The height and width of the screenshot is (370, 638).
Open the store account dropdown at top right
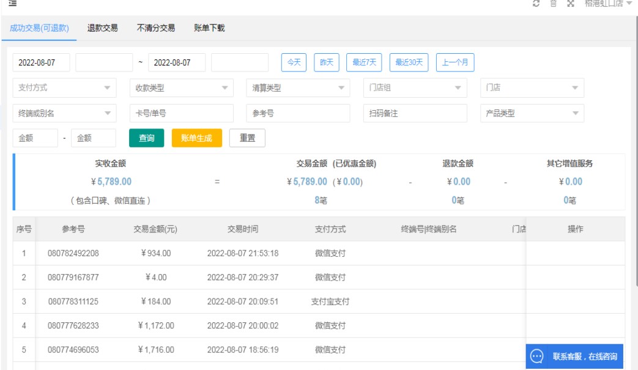(x=607, y=4)
